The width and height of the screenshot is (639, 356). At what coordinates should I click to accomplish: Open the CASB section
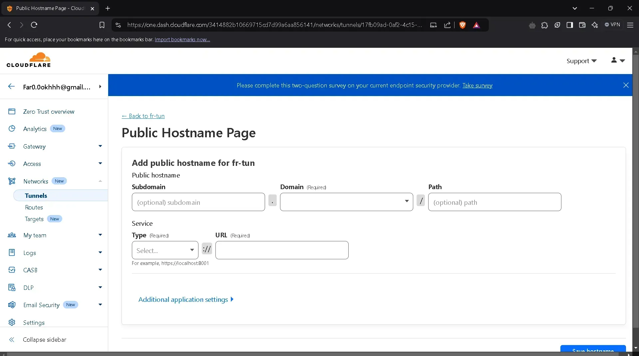[x=30, y=270]
